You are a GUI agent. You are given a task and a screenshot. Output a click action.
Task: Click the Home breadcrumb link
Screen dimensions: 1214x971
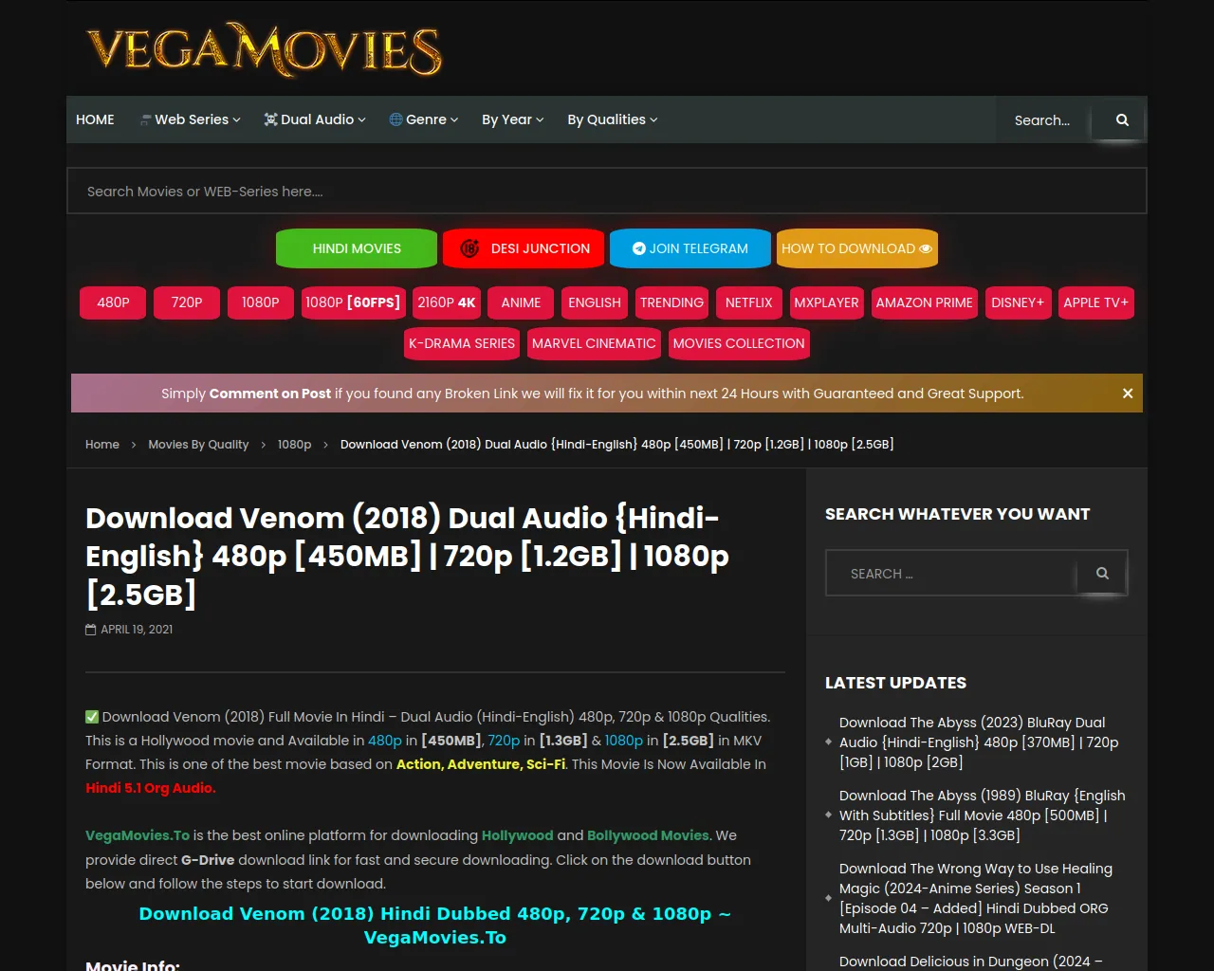(102, 444)
